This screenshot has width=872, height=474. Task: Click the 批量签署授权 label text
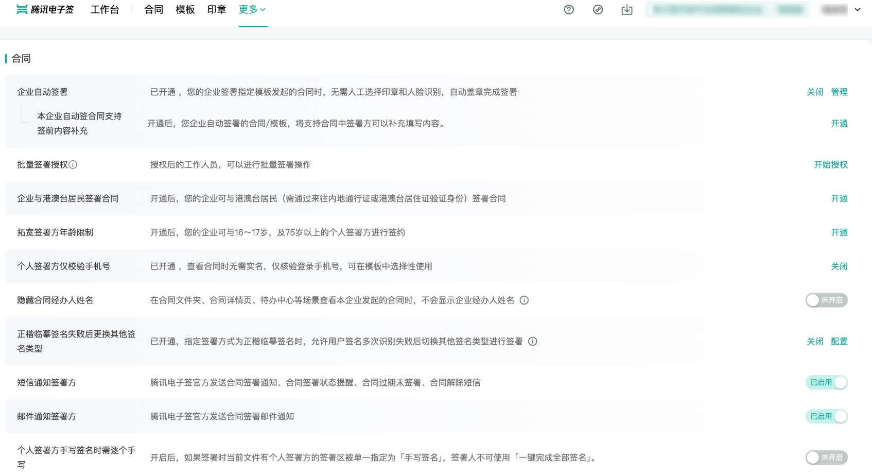(42, 165)
